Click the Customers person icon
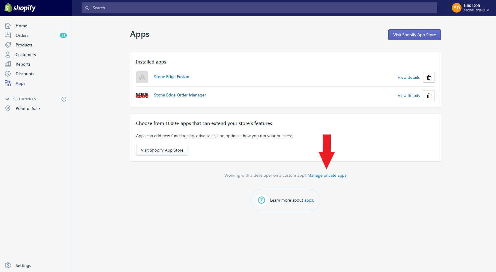The image size is (496, 272). (x=8, y=55)
